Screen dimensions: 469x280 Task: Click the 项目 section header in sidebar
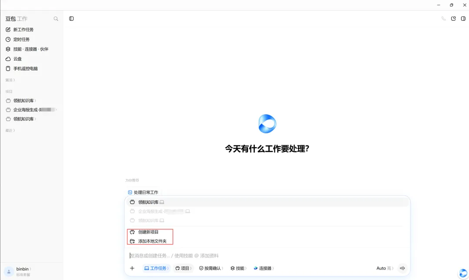tap(9, 92)
